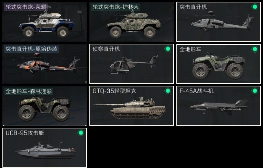Image resolution: width=263 pixels, height=168 pixels.
Task: Toggle green indicator on 全地形车 card
Action: [255, 49]
